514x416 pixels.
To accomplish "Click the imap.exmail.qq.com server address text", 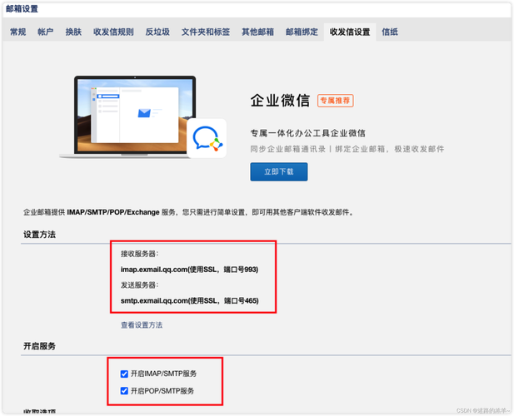I will point(189,270).
